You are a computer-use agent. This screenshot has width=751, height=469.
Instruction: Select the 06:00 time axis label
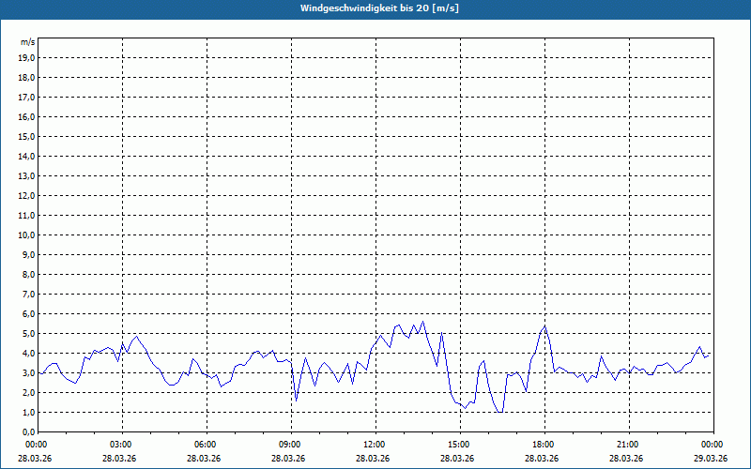[206, 445]
